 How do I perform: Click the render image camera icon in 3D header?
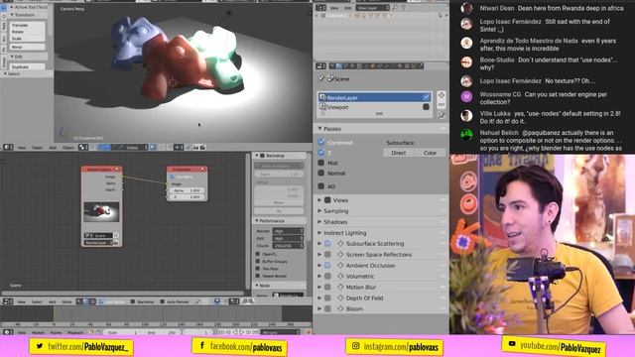coord(196,148)
